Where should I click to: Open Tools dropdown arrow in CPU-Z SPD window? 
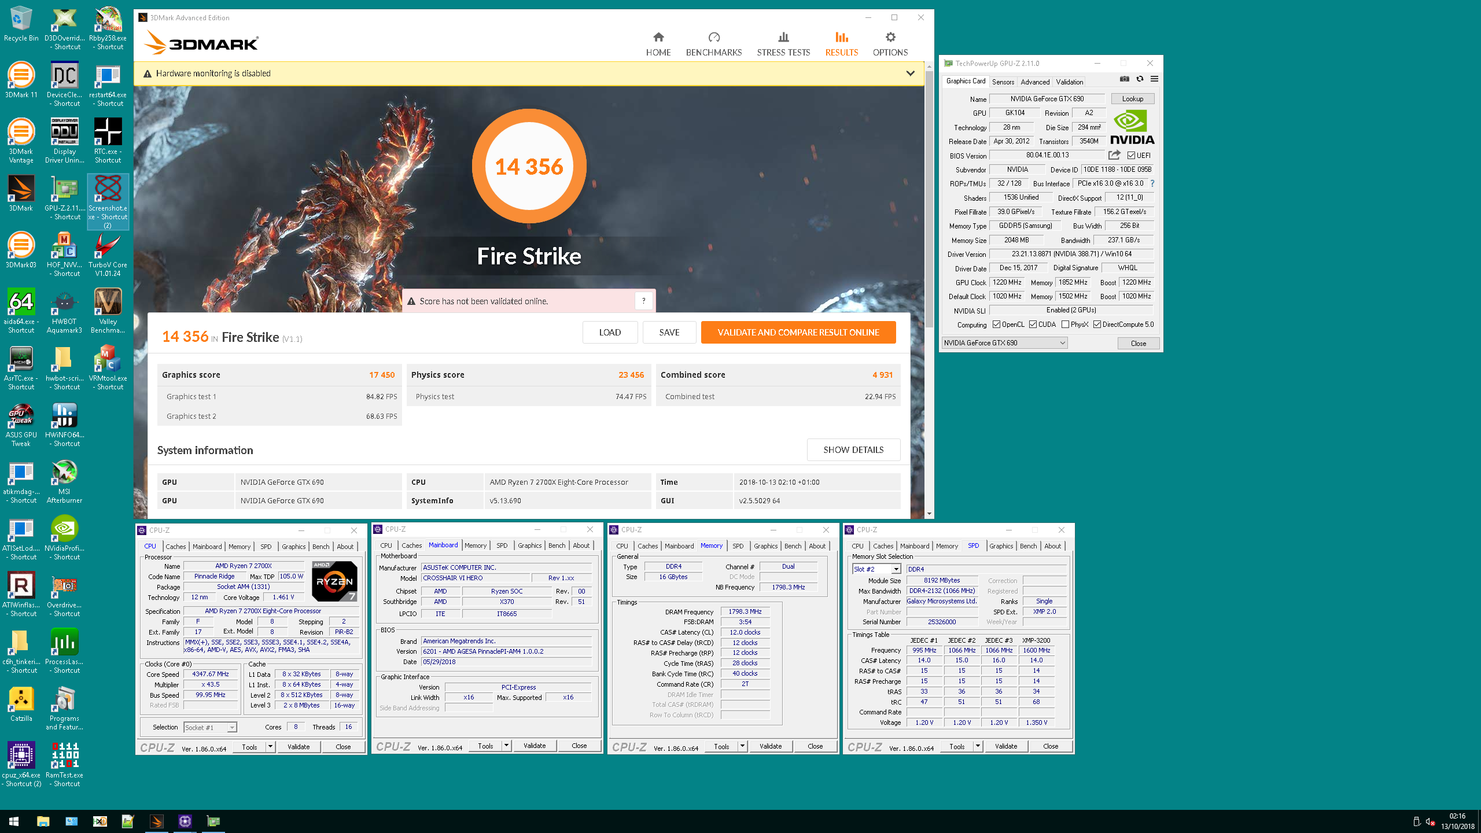978,746
